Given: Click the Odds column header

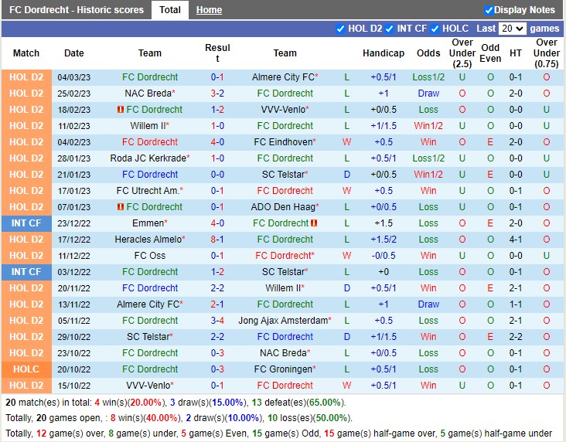Looking at the screenshot, I should (428, 53).
